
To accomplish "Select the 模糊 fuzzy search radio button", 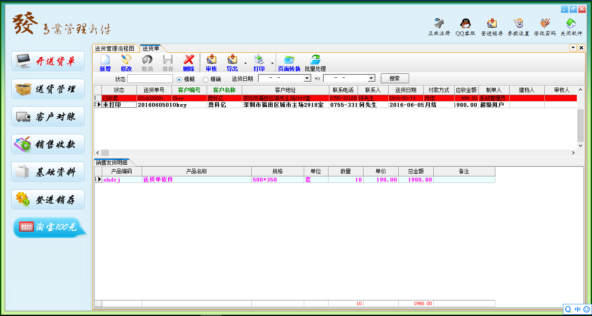I will [x=179, y=79].
